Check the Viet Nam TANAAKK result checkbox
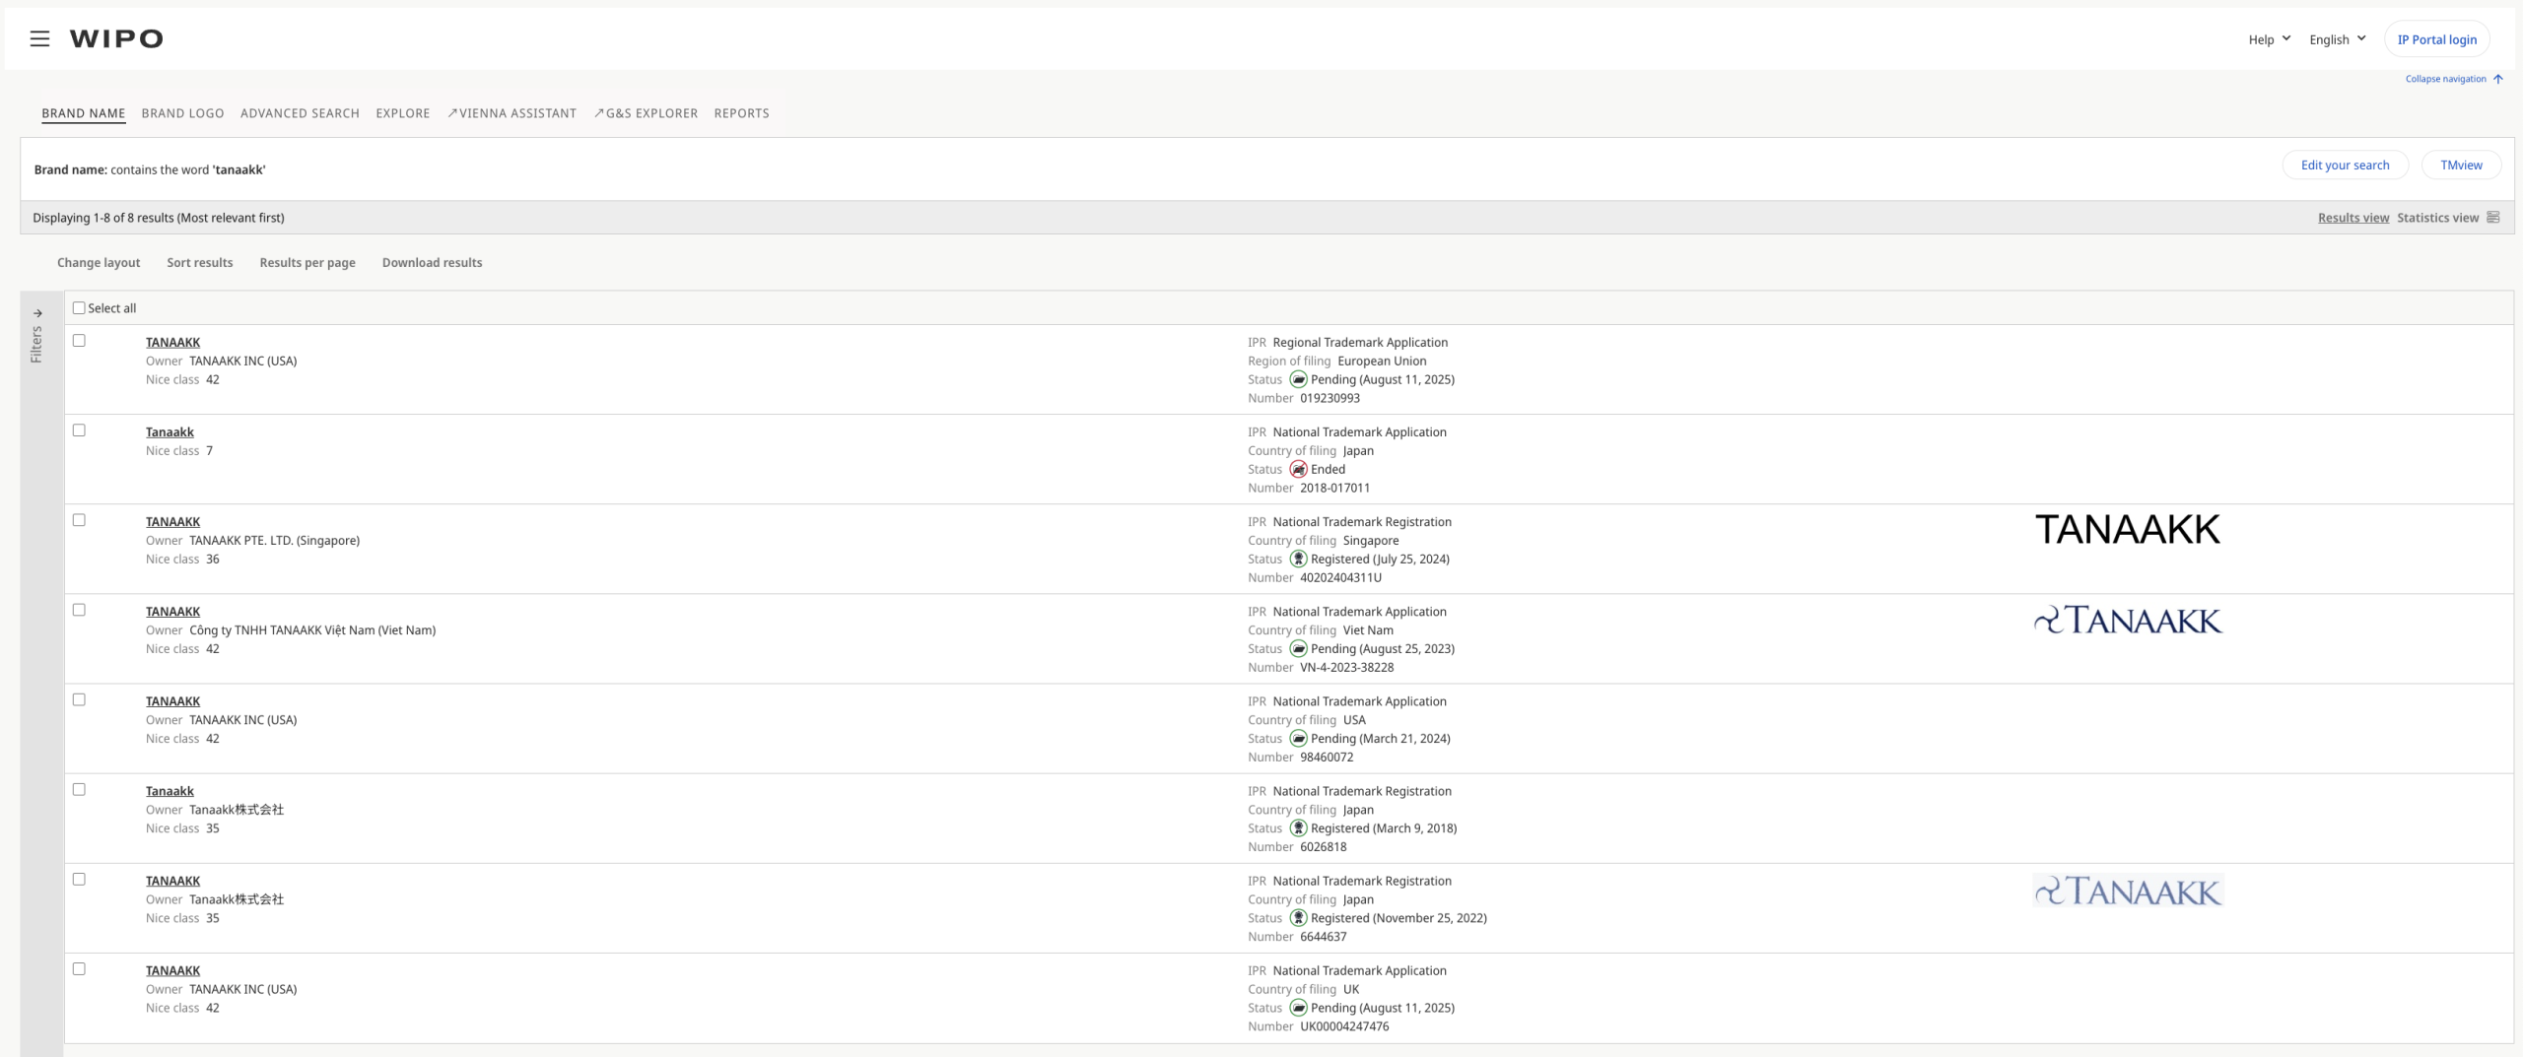 coord(79,609)
